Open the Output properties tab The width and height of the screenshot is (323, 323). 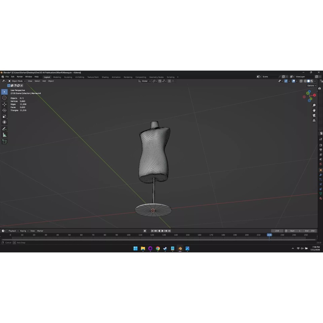pyautogui.click(x=321, y=150)
